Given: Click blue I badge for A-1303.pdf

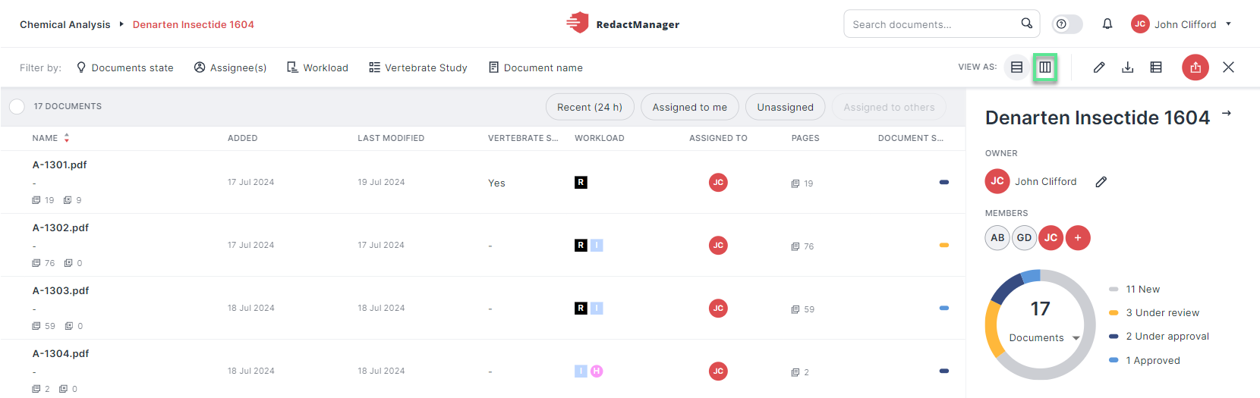Looking at the screenshot, I should click(597, 308).
